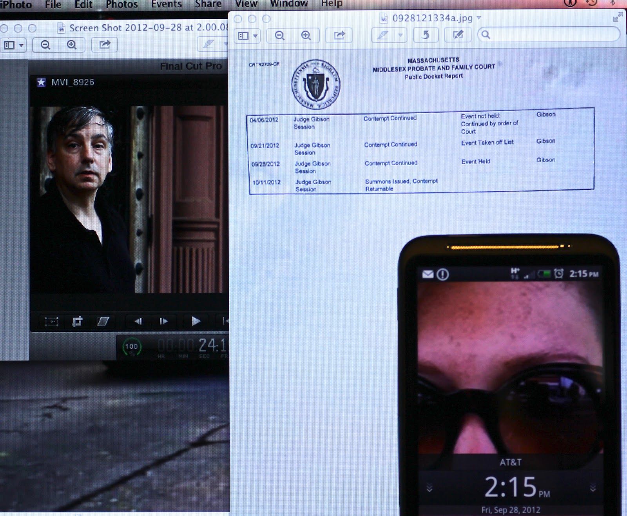The height and width of the screenshot is (516, 627).
Task: Zoom out in the 0928121334a.jpg window
Action: [x=279, y=36]
